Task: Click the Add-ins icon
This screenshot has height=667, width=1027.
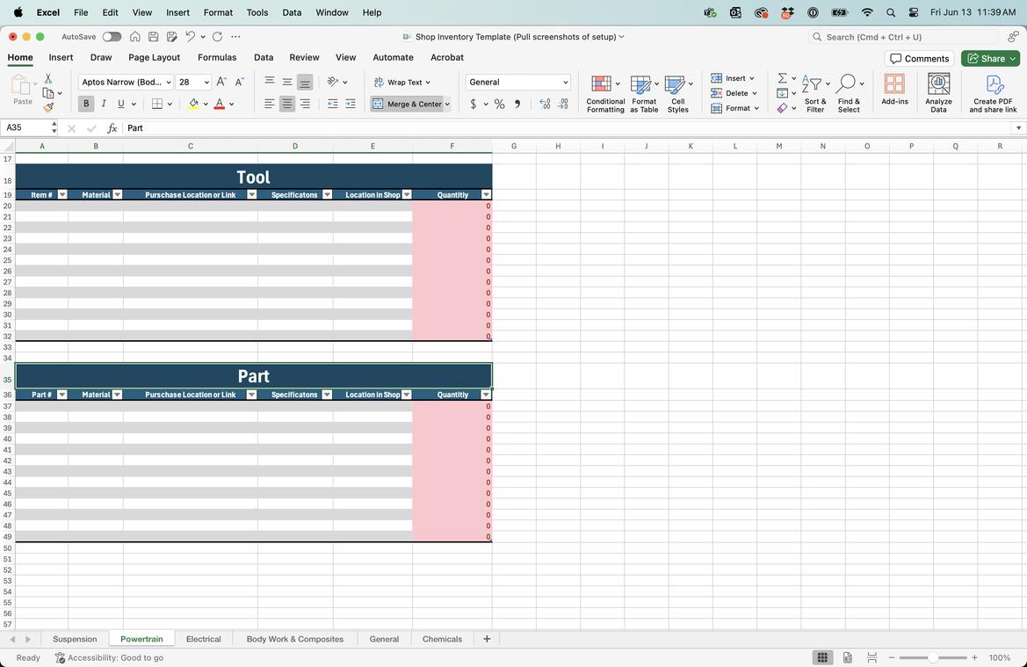Action: click(x=894, y=85)
